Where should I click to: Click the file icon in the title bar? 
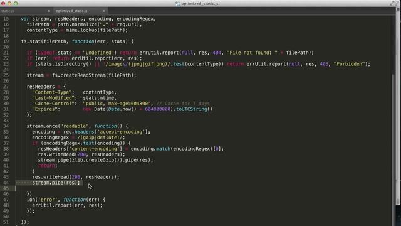[x=177, y=4]
